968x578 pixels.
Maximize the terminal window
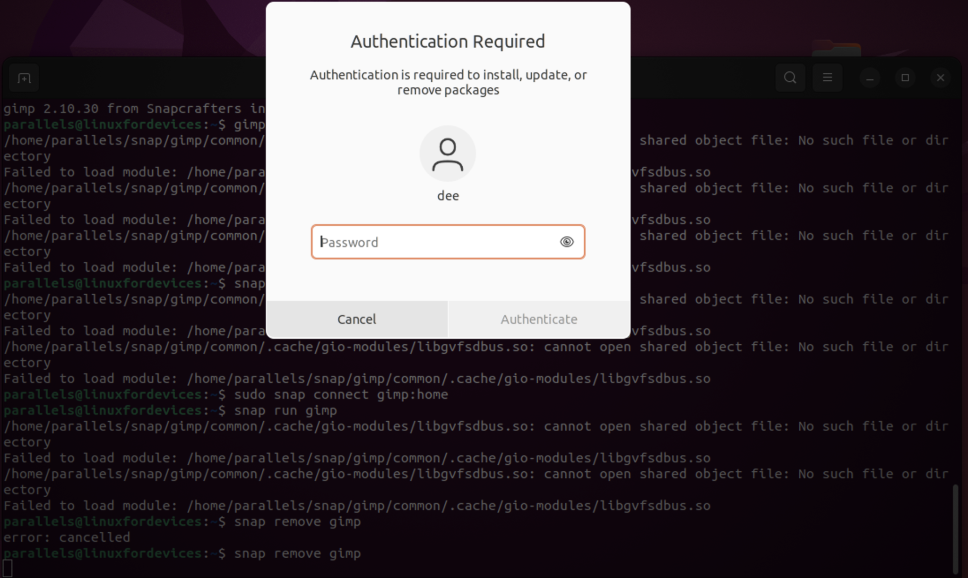[905, 77]
